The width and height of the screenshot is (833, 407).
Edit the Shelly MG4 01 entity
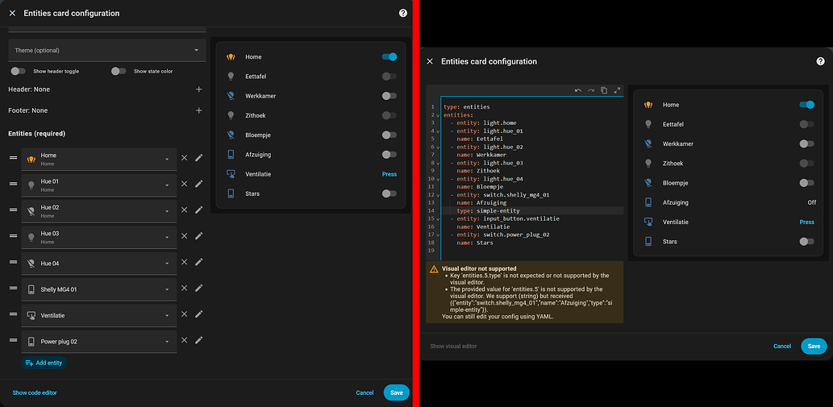pyautogui.click(x=198, y=288)
